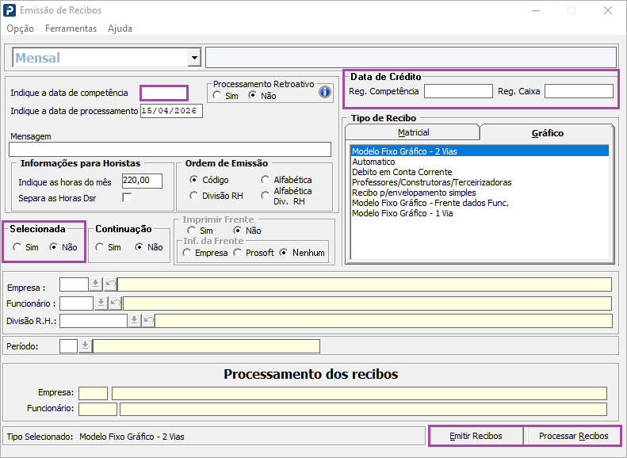Click the Mensagem text field
The image size is (627, 458).
click(x=170, y=150)
